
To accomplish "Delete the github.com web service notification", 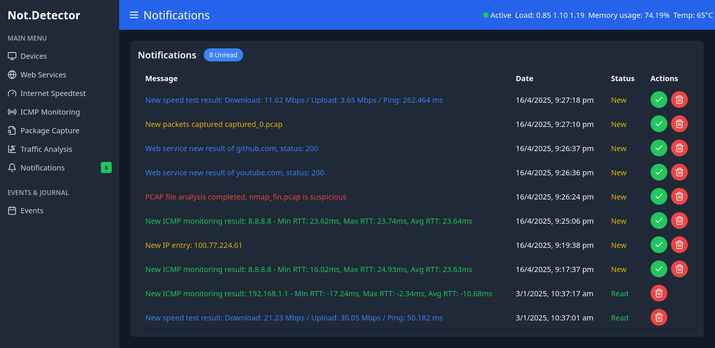I will (679, 148).
